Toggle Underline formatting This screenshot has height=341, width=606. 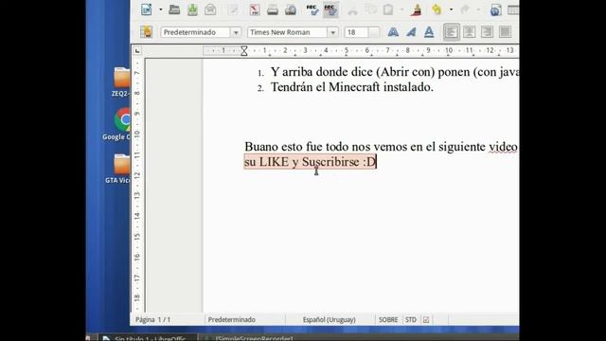tap(429, 32)
